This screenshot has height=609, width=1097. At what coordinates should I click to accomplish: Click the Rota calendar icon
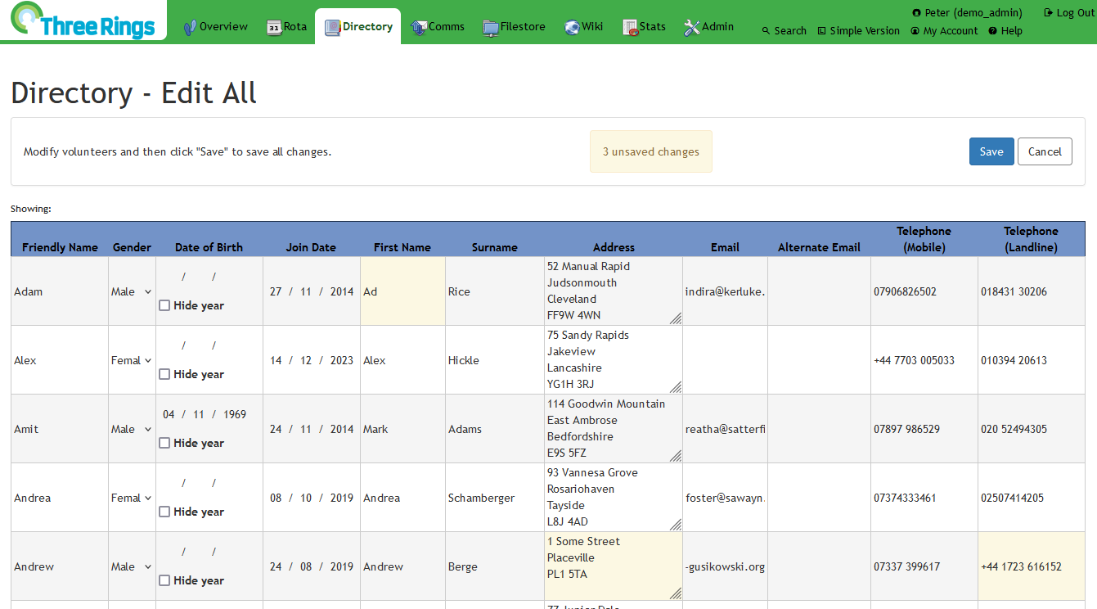click(275, 27)
